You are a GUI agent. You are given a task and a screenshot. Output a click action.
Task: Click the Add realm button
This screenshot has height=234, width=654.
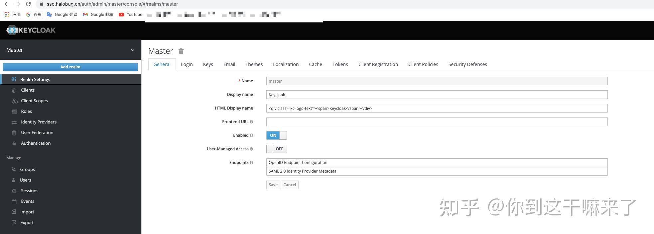coord(70,67)
